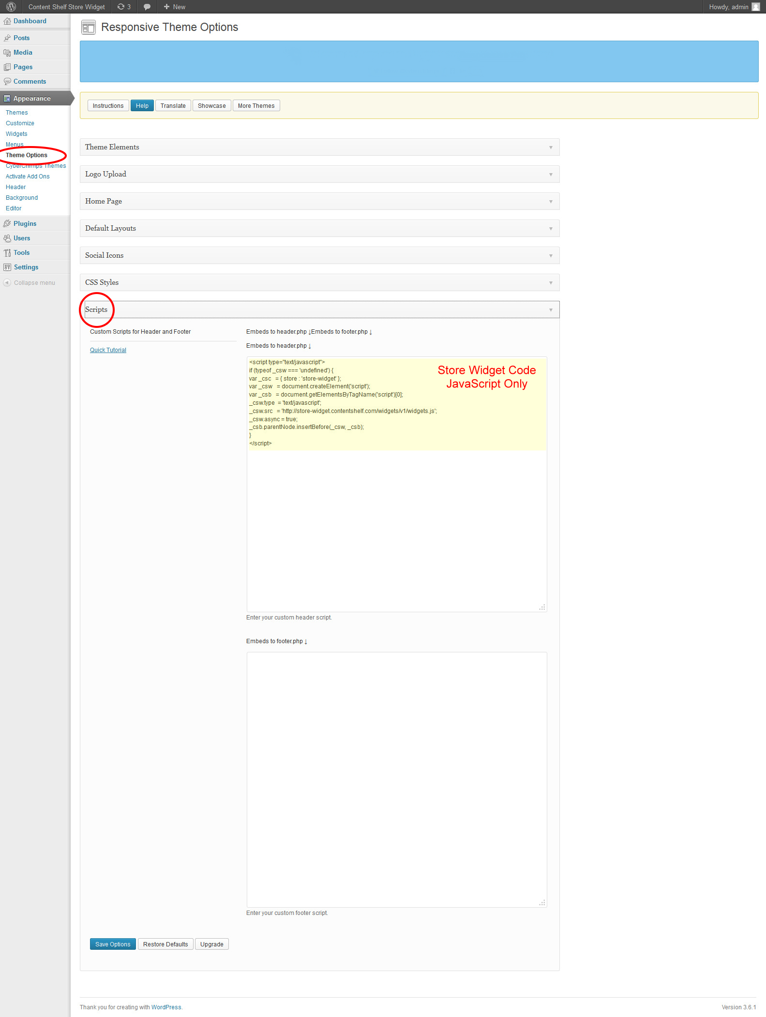Viewport: 766px width, 1017px height.
Task: Click Content Shelf Store Widget site name
Action: click(x=67, y=7)
